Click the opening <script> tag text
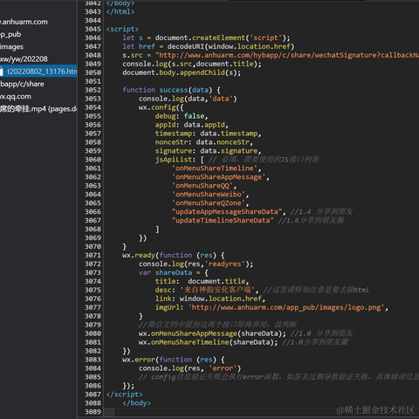 tap(122, 29)
